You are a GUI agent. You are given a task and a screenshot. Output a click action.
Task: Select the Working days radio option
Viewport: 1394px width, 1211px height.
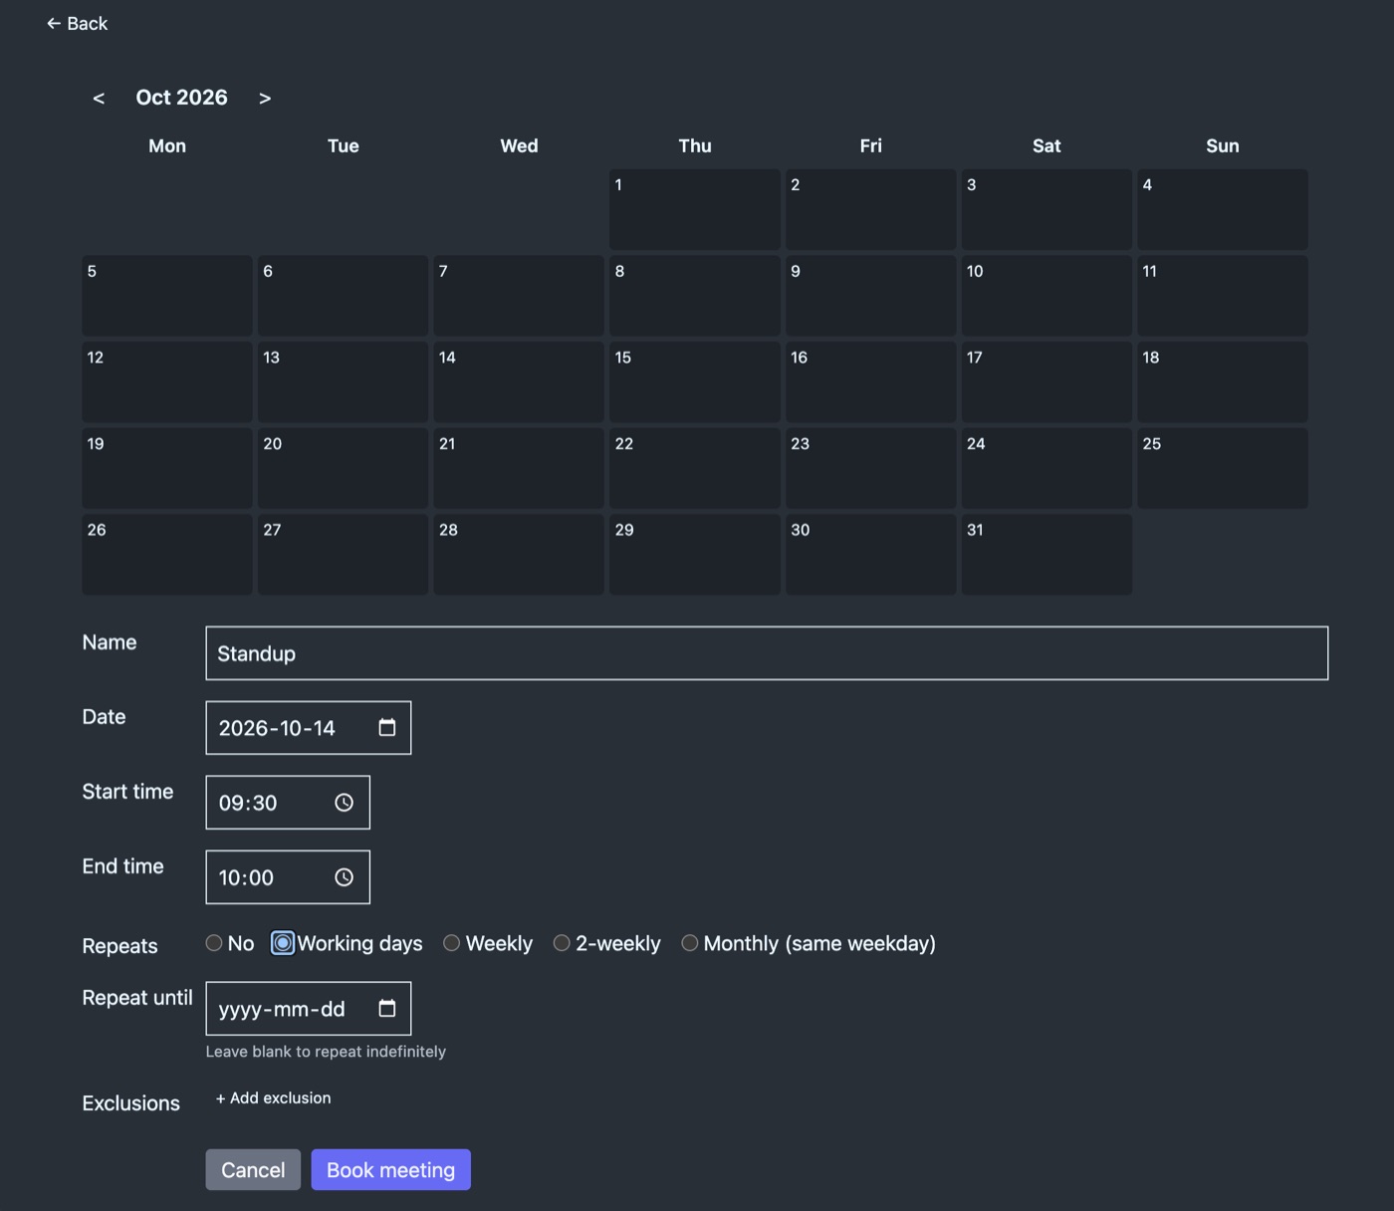tap(283, 943)
